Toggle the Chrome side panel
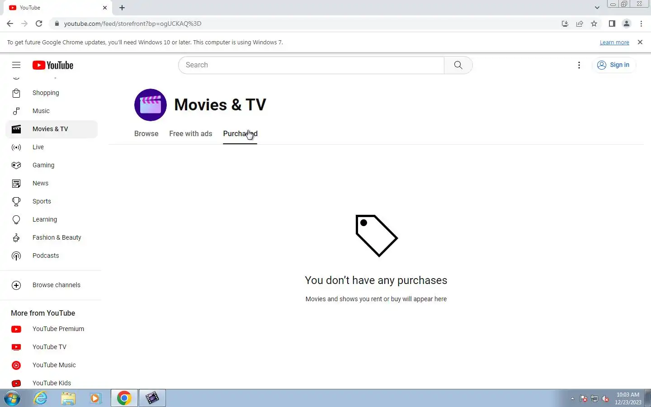Image resolution: width=651 pixels, height=407 pixels. [612, 24]
